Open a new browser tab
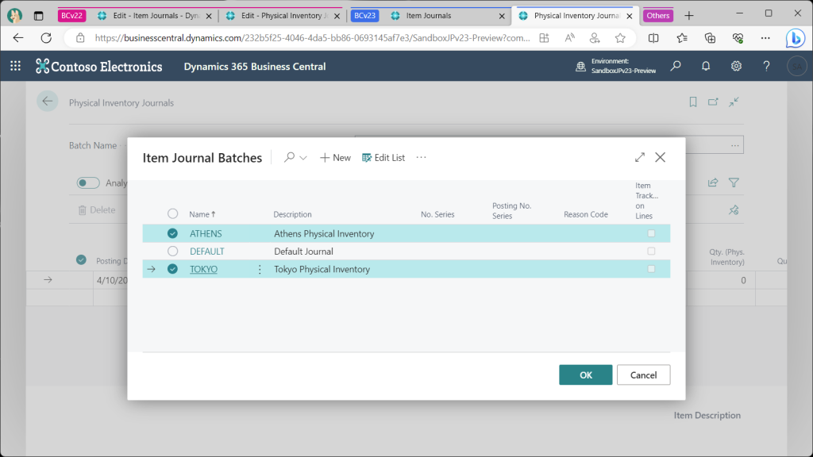The image size is (813, 457). (x=688, y=16)
